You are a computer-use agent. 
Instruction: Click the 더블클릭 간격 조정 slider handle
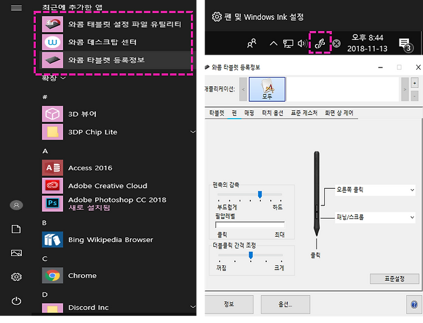pyautogui.click(x=251, y=255)
